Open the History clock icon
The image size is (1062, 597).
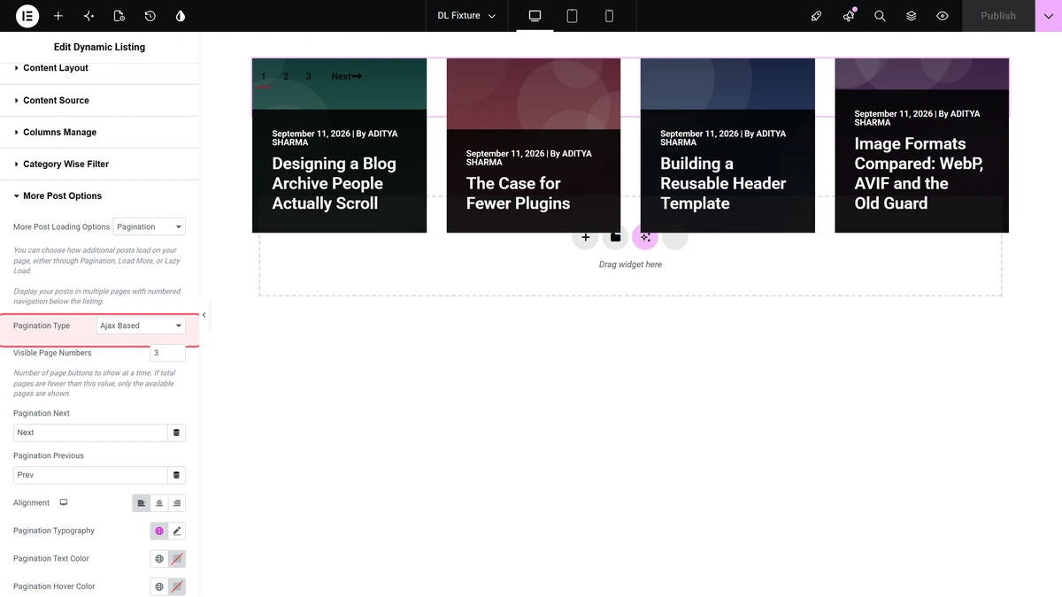[150, 16]
